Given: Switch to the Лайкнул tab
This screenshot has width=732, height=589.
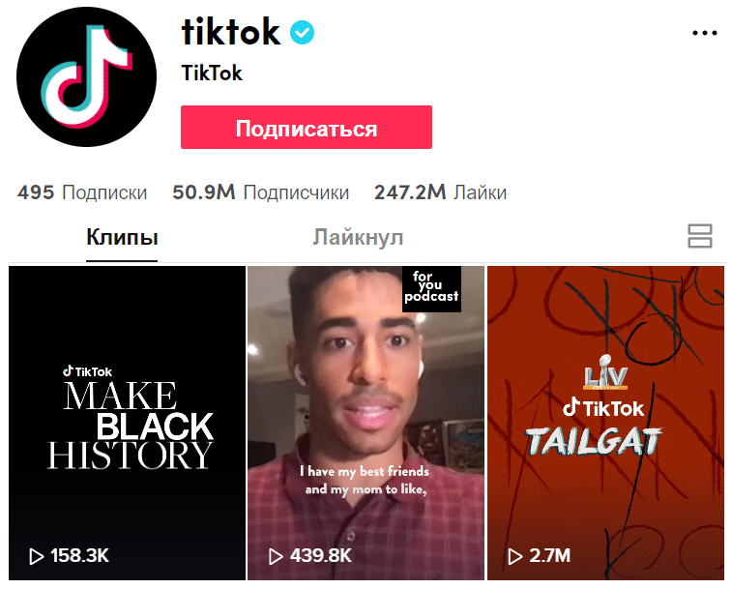Looking at the screenshot, I should 358,237.
